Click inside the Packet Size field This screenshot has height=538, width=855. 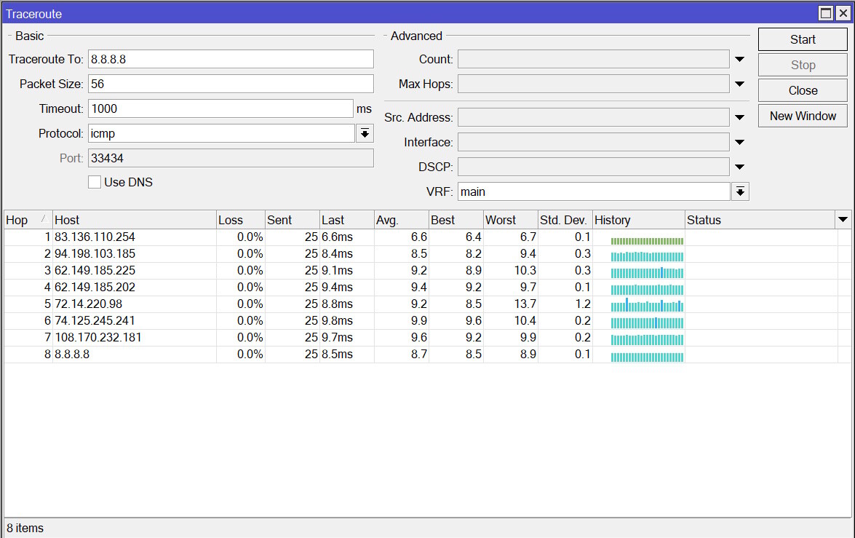231,84
